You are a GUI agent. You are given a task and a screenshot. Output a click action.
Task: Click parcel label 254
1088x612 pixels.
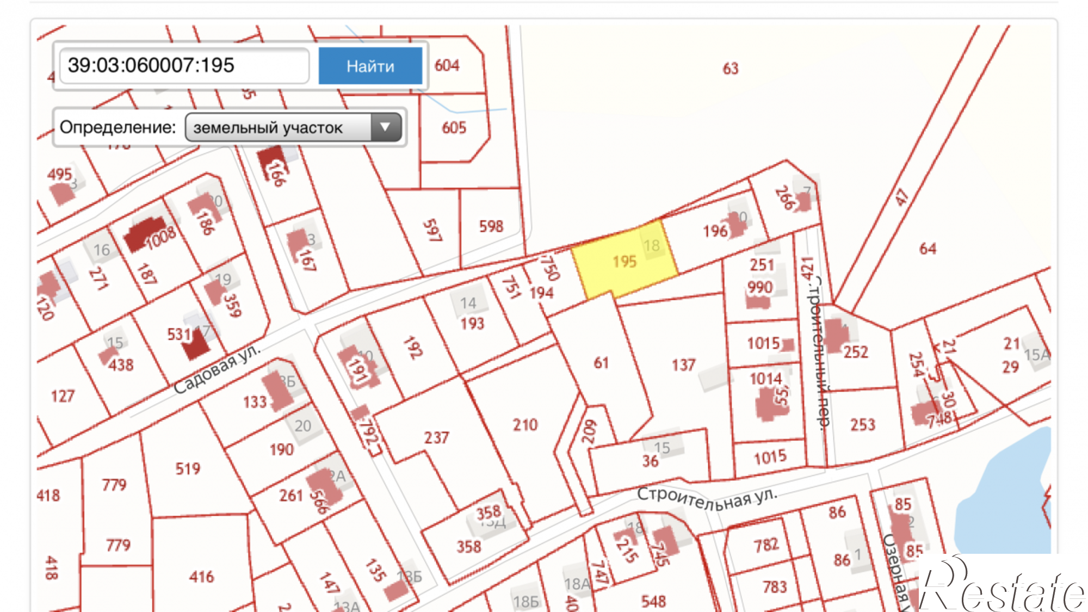point(916,364)
